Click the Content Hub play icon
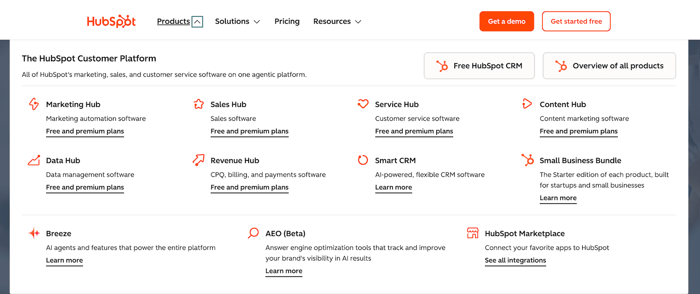The height and width of the screenshot is (294, 700). pos(527,103)
